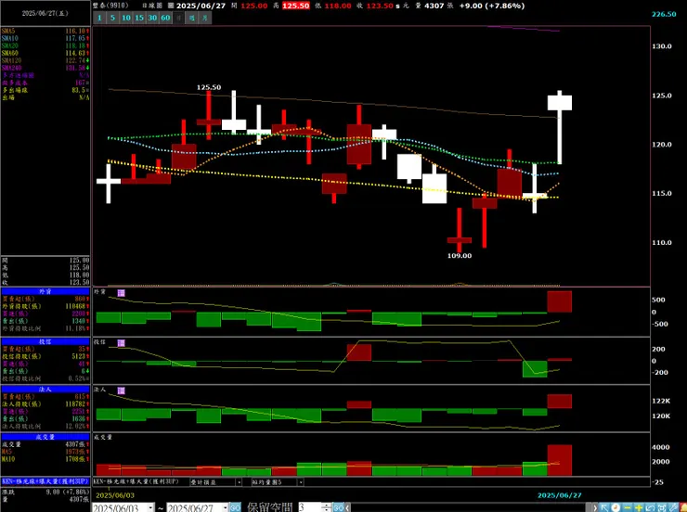Image resolution: width=687 pixels, height=512 pixels.
Task: Click the SMA120 indicator row
Action: [x=45, y=60]
